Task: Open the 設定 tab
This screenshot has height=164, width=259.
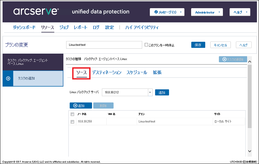Action: point(110,27)
